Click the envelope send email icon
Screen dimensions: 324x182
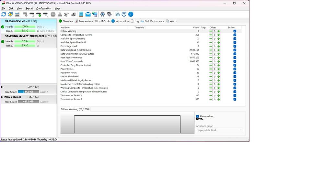[x=88, y=14]
